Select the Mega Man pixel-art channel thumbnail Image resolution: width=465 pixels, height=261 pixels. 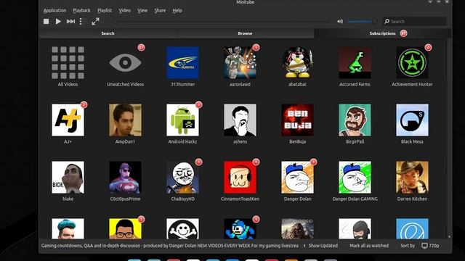coord(240,229)
